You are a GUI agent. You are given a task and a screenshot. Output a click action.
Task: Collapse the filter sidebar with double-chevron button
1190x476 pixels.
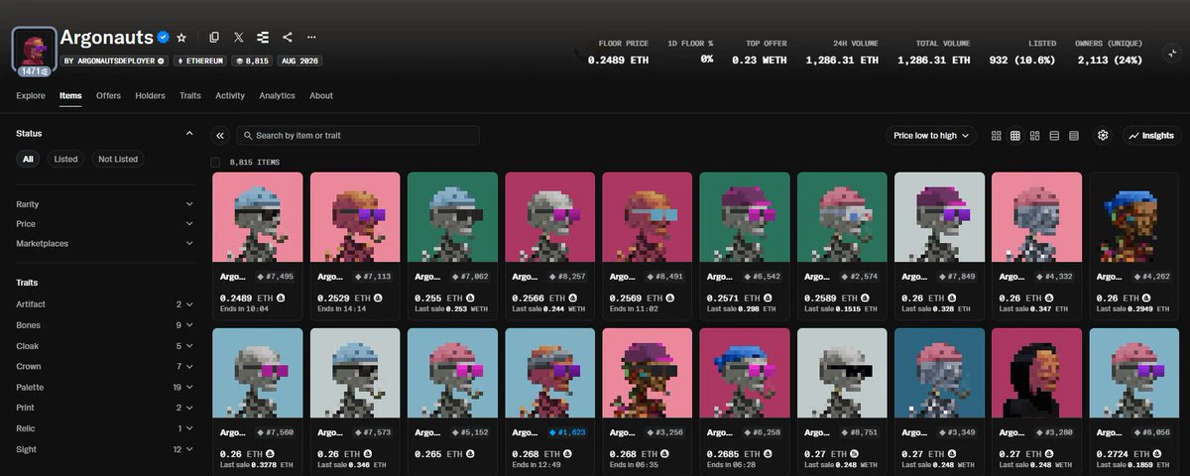[220, 135]
